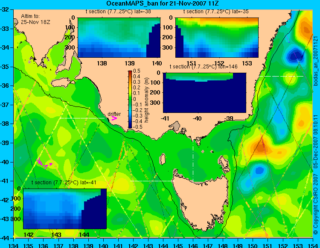Click the 0.5 value on the color scale
Screen dimensions: 320x248
tap(137, 71)
